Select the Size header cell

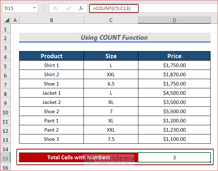111,56
